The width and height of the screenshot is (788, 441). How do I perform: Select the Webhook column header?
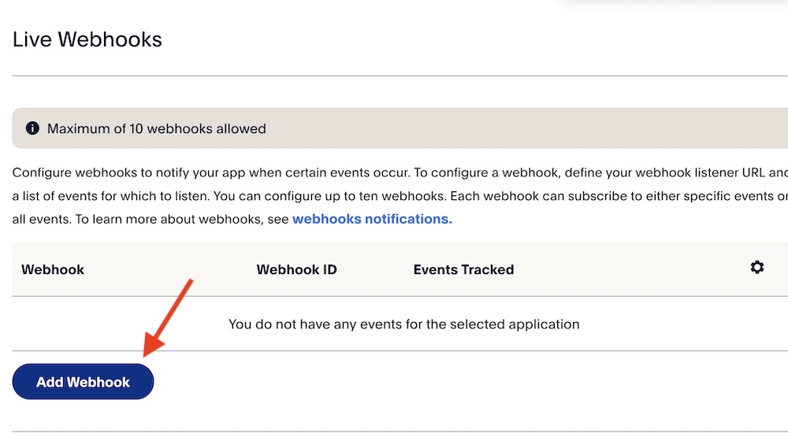pyautogui.click(x=53, y=269)
